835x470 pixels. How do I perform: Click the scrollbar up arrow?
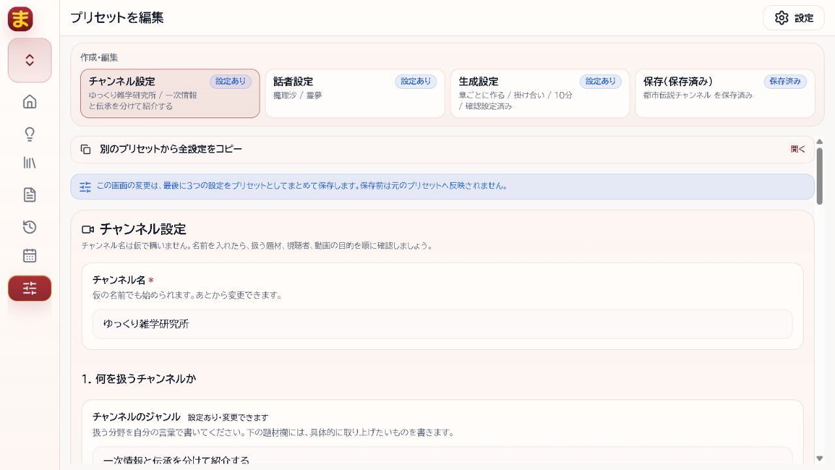(820, 141)
